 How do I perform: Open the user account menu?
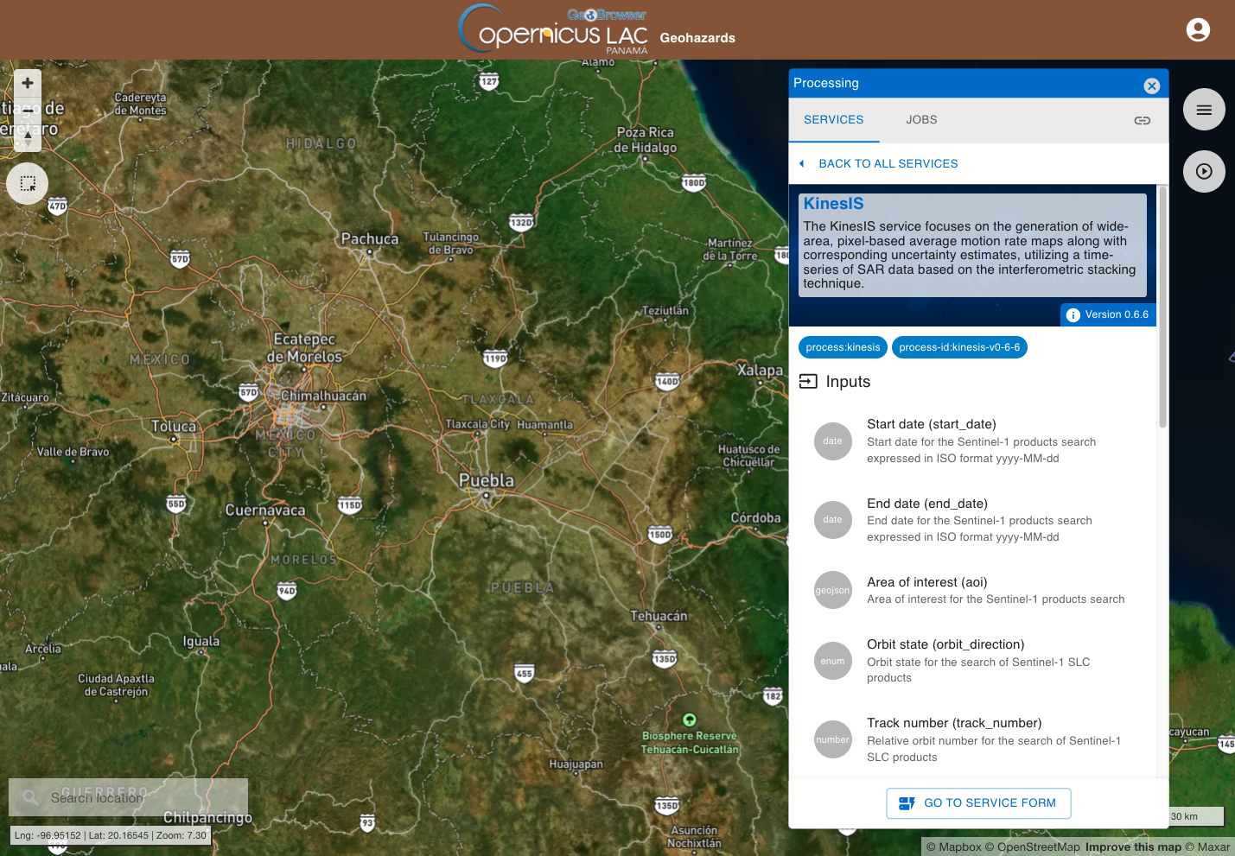1198,30
